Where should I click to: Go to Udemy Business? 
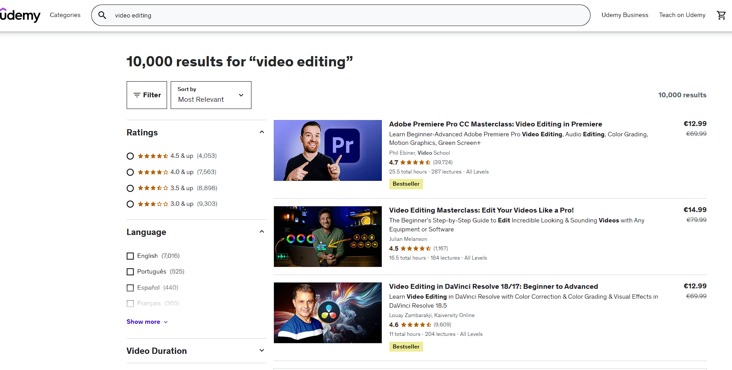coord(625,15)
